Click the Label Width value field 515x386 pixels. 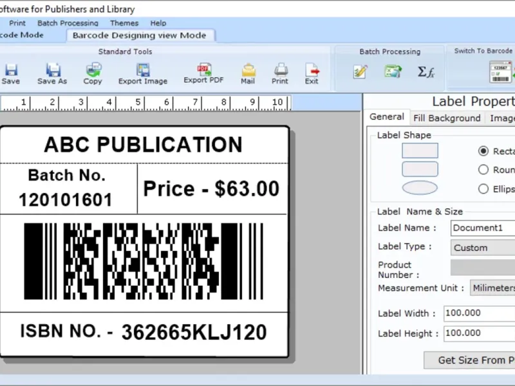(x=480, y=313)
